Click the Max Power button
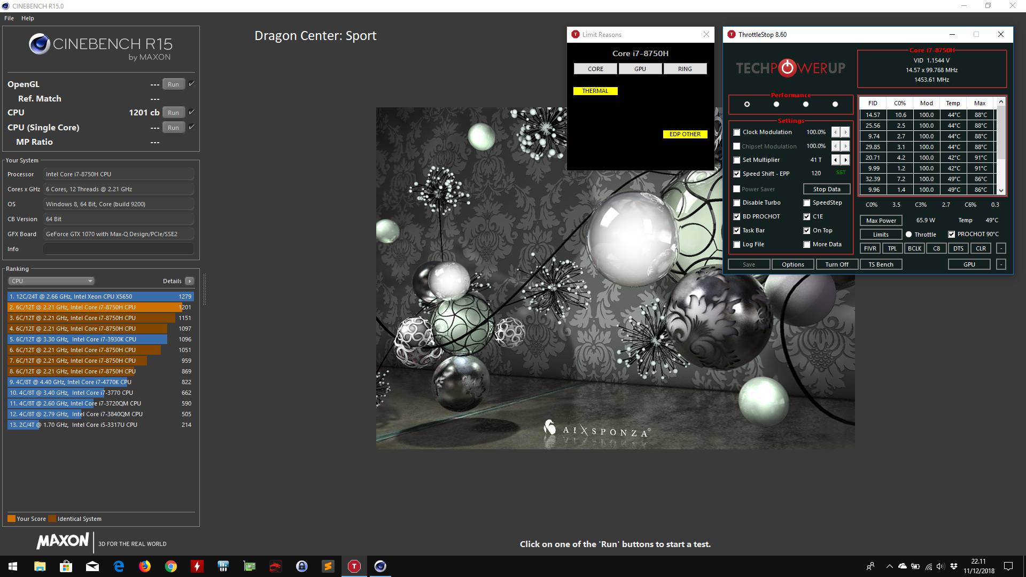The height and width of the screenshot is (577, 1026). coord(881,221)
